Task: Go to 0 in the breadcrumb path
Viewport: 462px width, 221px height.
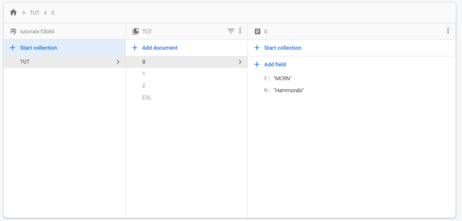Action: click(53, 13)
